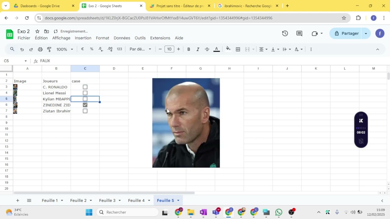The image size is (390, 219).
Task: Decrease font size with minus button
Action: point(160,49)
